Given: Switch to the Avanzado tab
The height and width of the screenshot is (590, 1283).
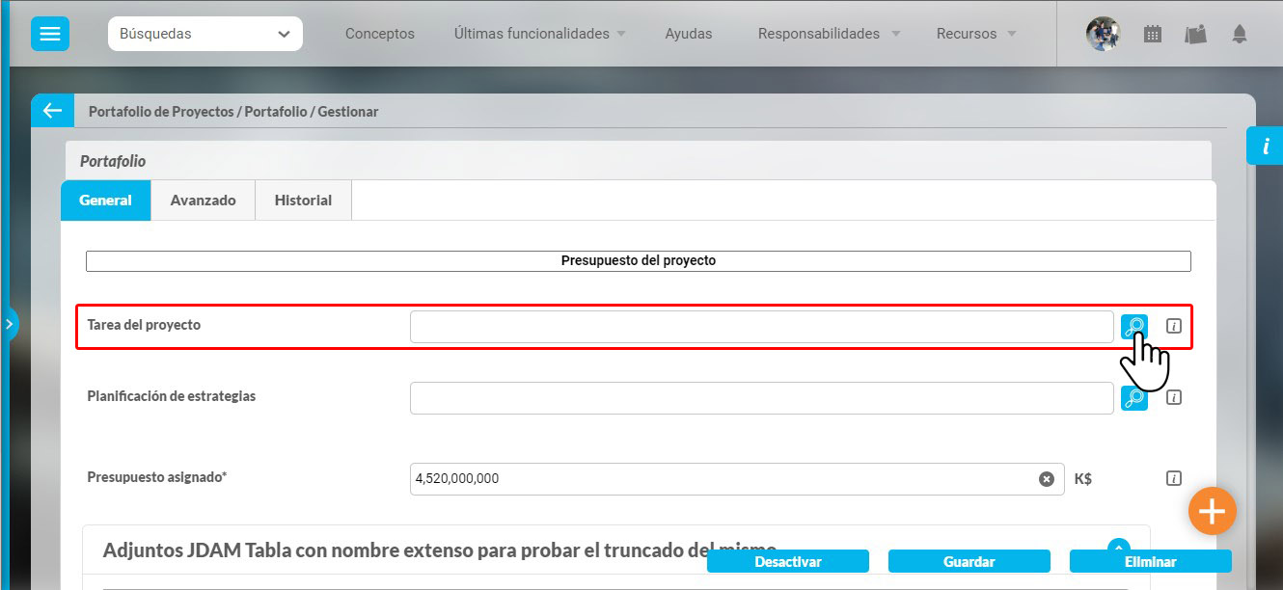Looking at the screenshot, I should pyautogui.click(x=203, y=201).
